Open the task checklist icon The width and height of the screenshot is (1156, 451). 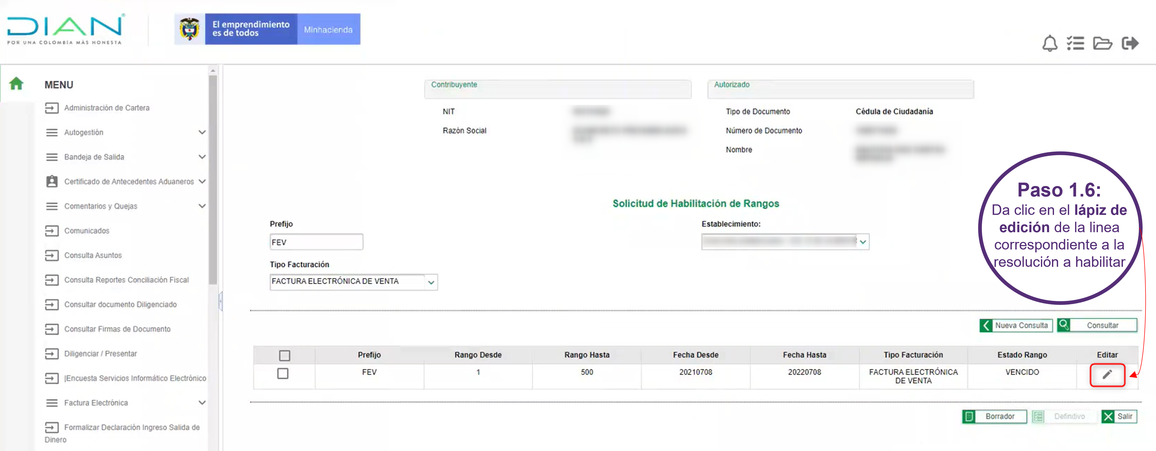click(1075, 44)
